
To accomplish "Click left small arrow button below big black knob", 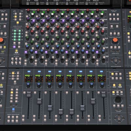I will [x=117, y=109].
